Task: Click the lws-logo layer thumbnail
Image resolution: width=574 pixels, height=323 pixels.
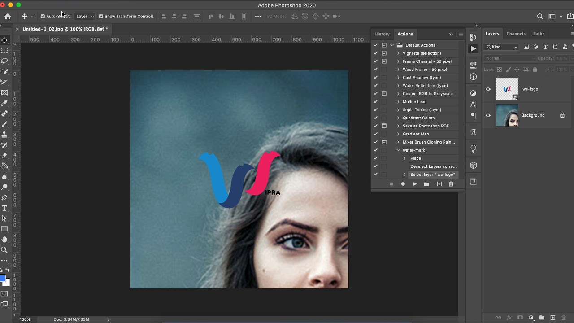Action: [x=507, y=89]
